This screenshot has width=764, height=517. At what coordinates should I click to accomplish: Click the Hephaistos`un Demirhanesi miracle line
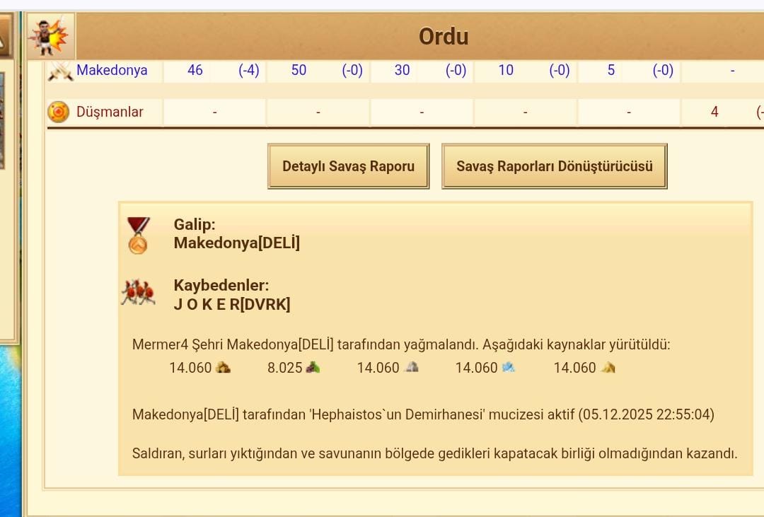[x=423, y=414]
